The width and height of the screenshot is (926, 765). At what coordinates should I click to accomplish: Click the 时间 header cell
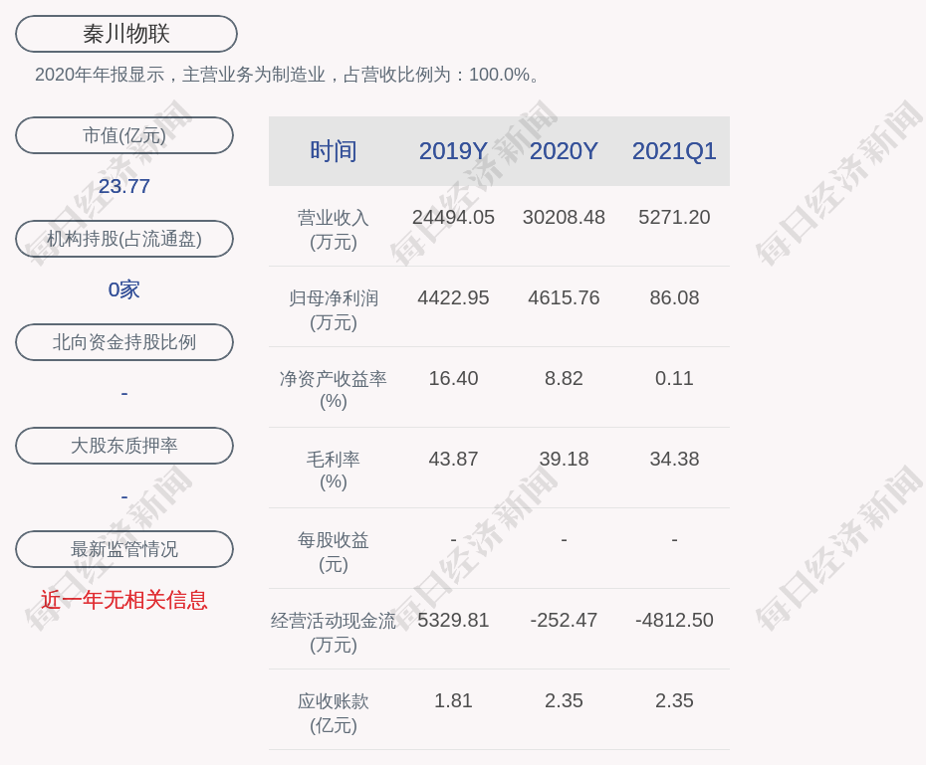(334, 151)
